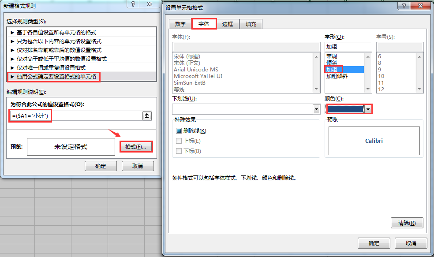Image resolution: width=434 pixels, height=257 pixels.
Task: Select font size 6
Action: pos(379,56)
